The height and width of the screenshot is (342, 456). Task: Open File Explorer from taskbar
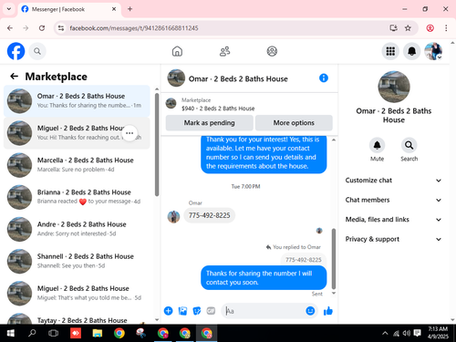[98, 333]
